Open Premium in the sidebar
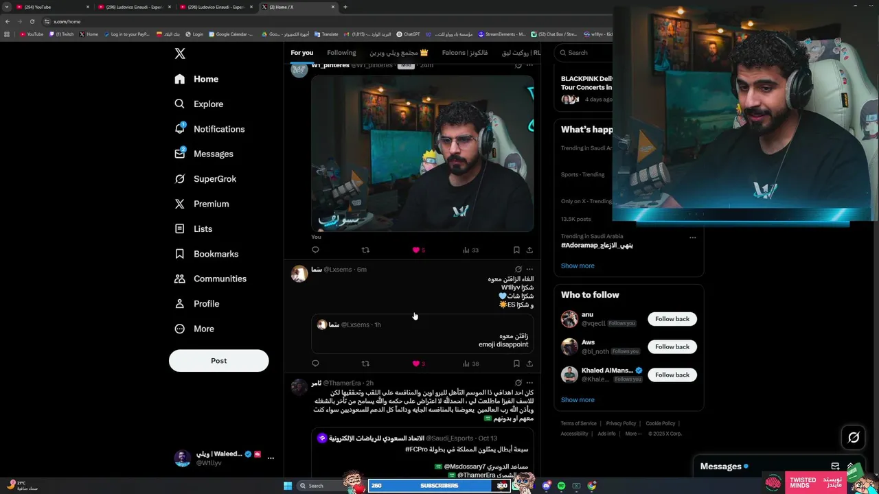 coord(201,204)
